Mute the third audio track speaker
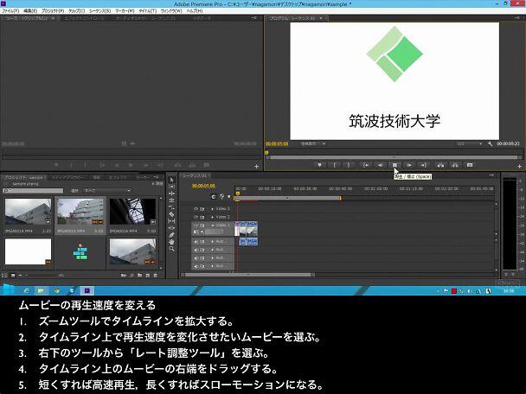 (196, 258)
